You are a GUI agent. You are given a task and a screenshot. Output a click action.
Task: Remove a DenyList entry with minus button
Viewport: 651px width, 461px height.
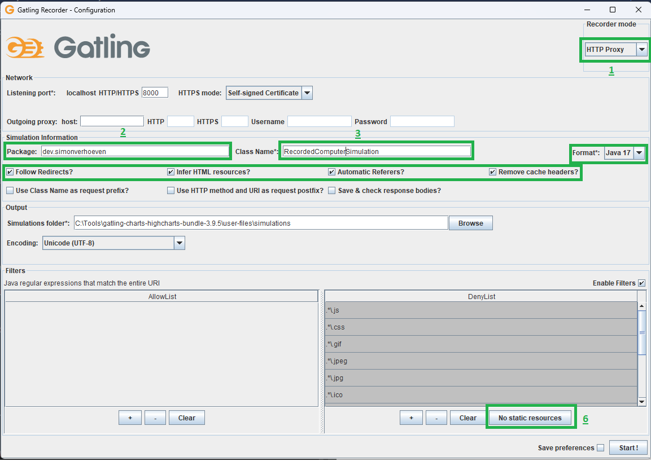point(436,418)
